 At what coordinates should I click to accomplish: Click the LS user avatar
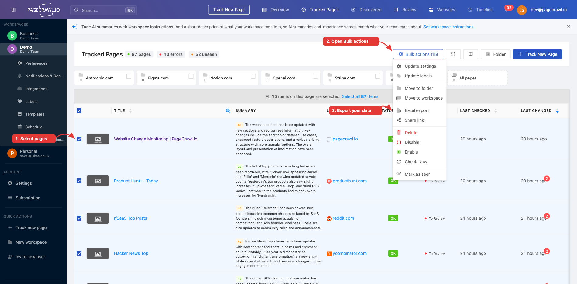click(x=522, y=10)
